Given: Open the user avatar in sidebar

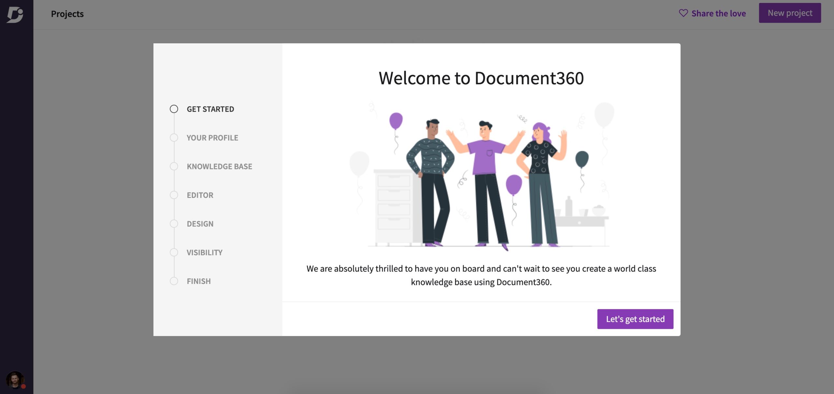Looking at the screenshot, I should [x=15, y=380].
